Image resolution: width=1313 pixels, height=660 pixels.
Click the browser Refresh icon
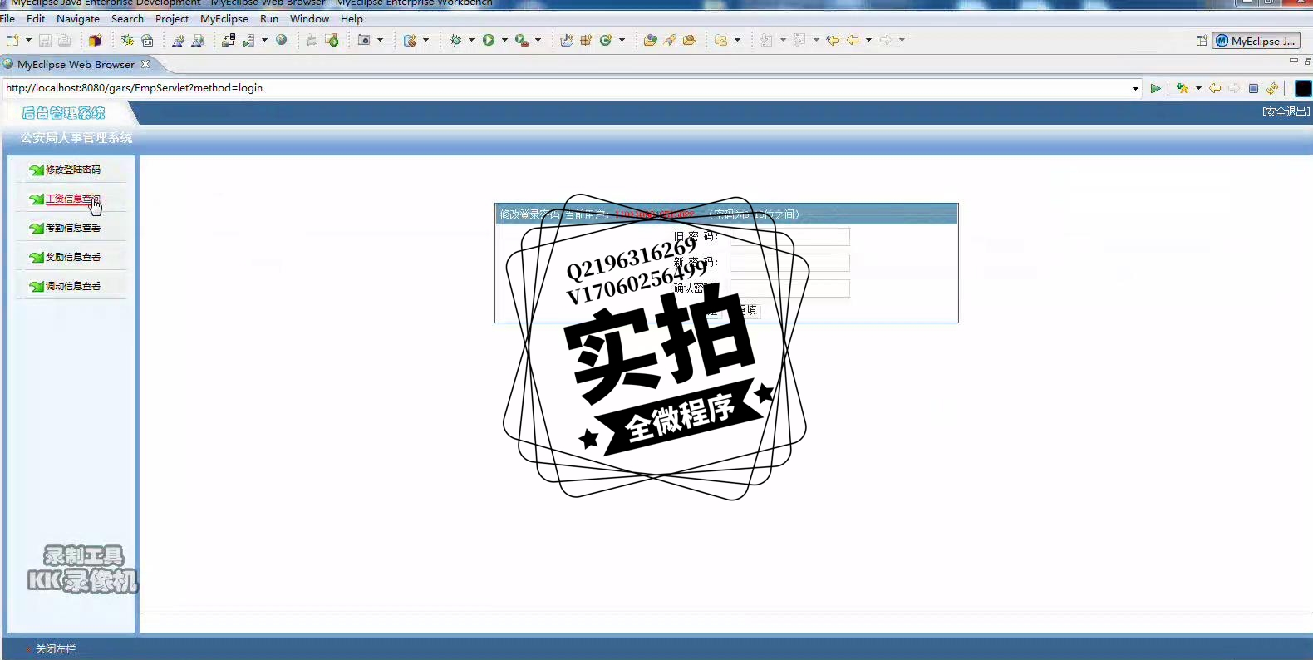point(1272,88)
